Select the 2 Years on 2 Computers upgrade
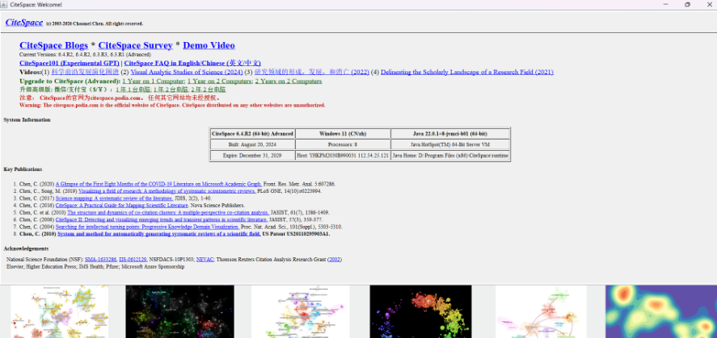Image resolution: width=717 pixels, height=338 pixels. point(288,81)
